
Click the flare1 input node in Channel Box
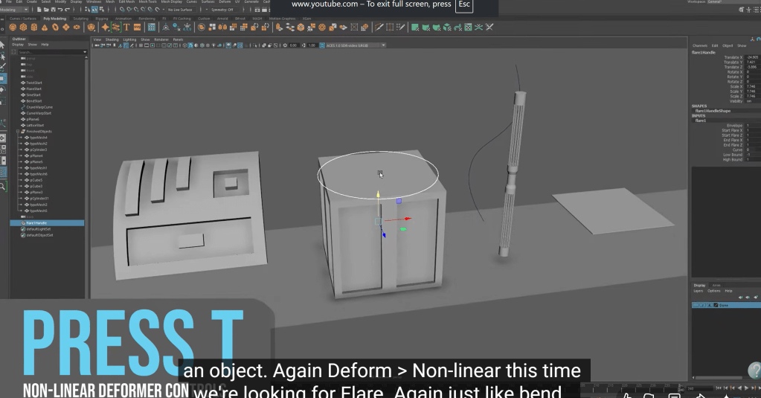click(700, 121)
